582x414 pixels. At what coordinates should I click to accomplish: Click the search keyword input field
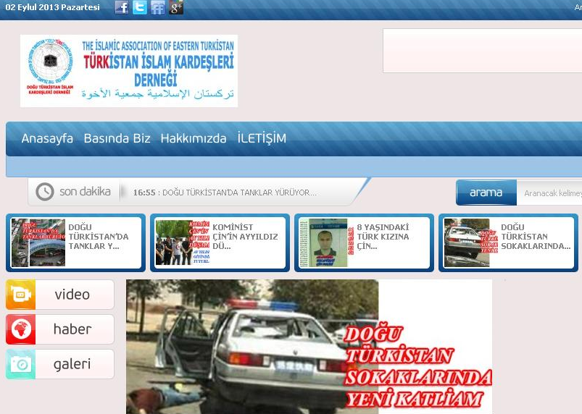[551, 193]
